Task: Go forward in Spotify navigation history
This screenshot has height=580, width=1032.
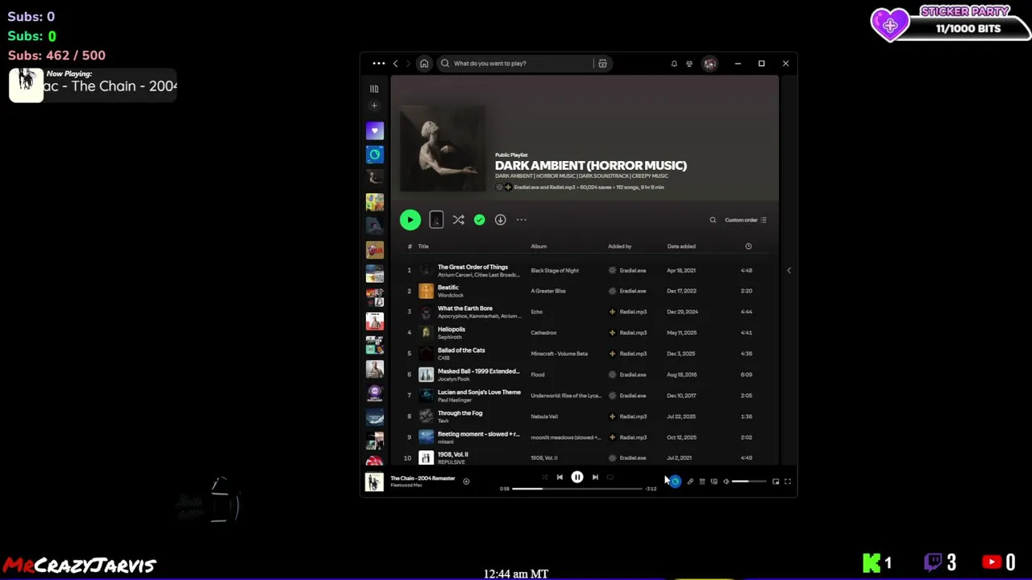Action: 409,64
